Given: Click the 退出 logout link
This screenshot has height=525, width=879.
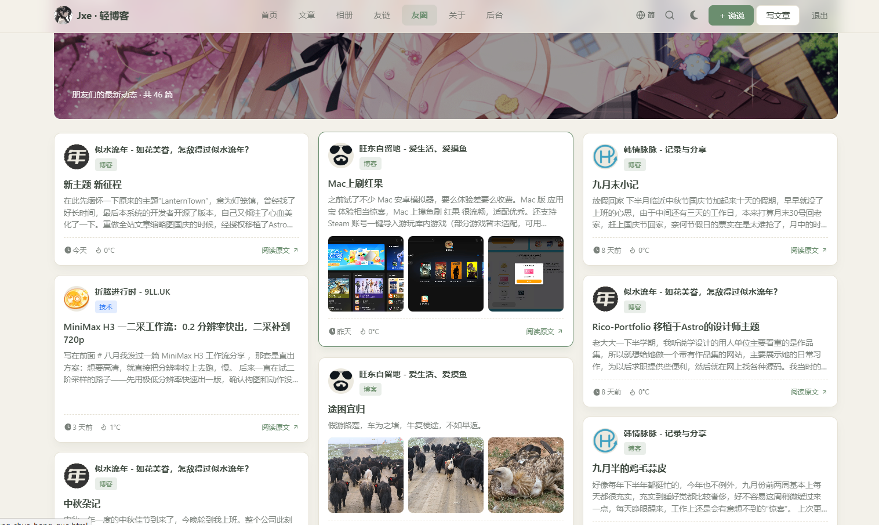Looking at the screenshot, I should point(820,16).
